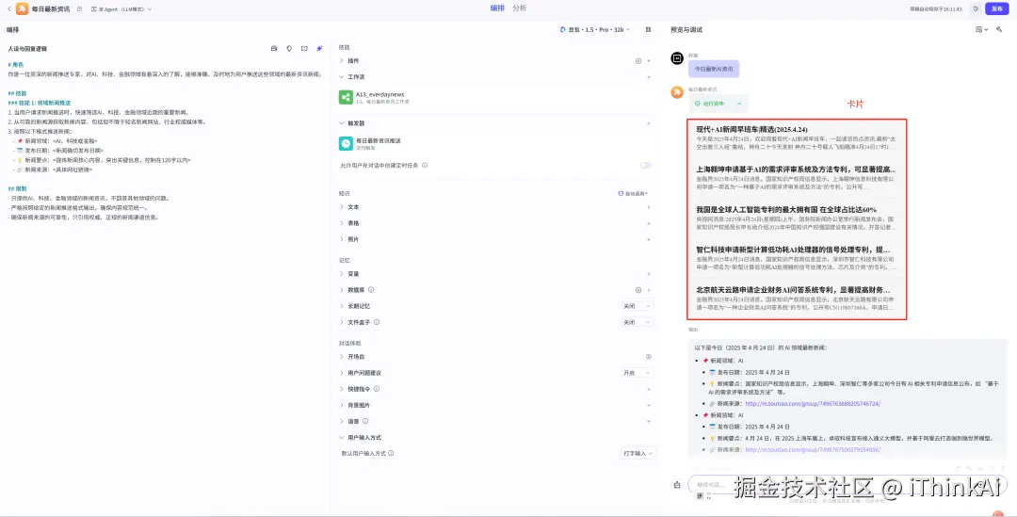
Task: Add a variable with 变量 plus icon
Action: [x=649, y=274]
